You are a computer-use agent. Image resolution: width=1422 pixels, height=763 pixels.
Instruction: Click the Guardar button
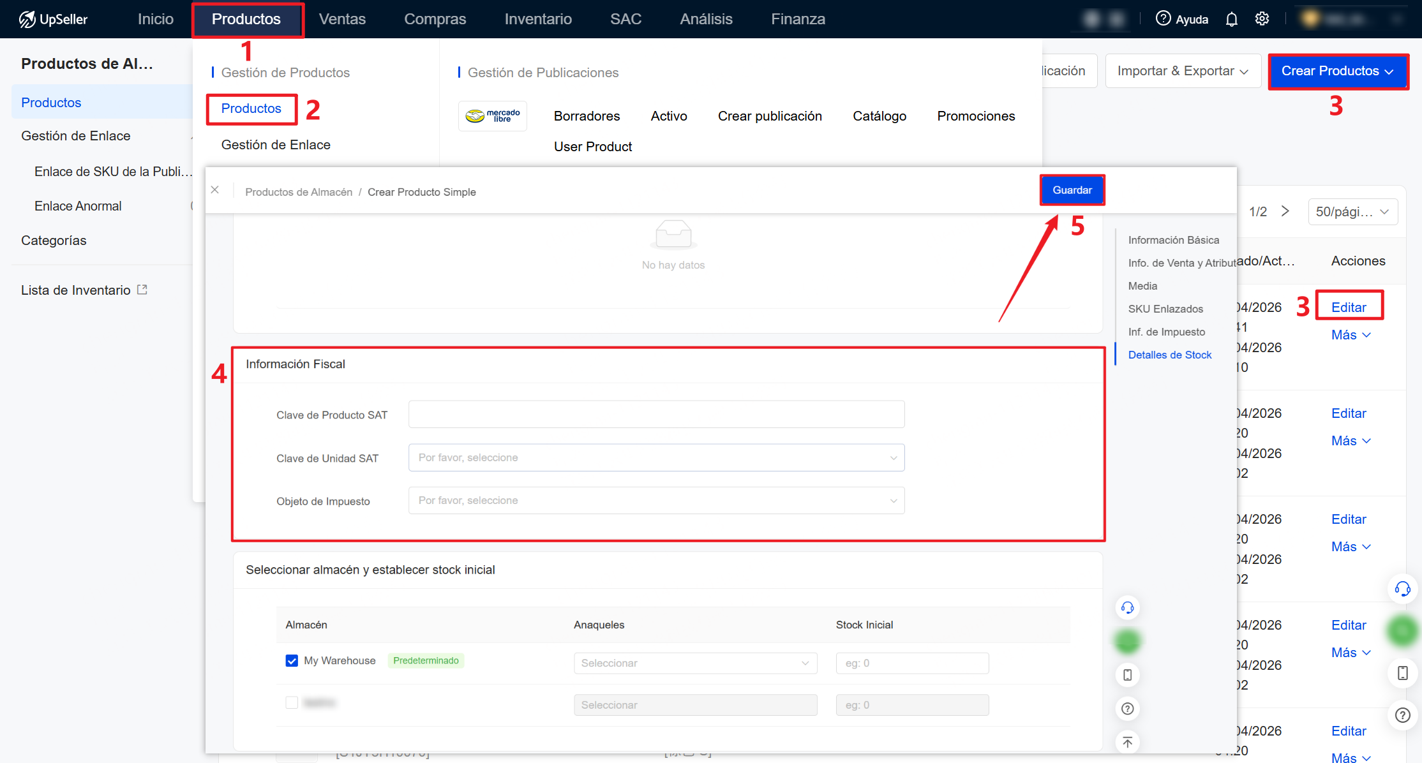tap(1072, 189)
